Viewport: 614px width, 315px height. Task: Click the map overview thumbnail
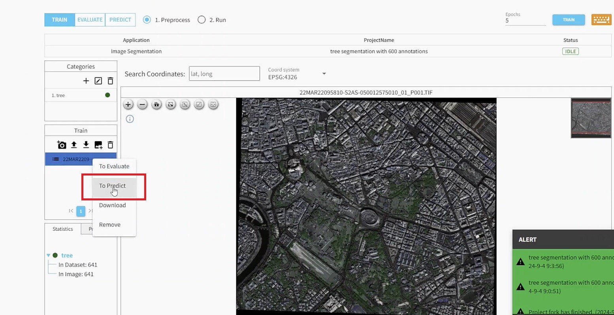(x=591, y=118)
